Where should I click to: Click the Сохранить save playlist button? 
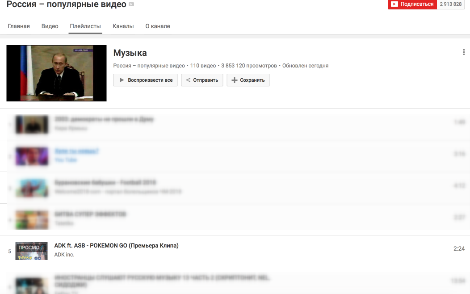pyautogui.click(x=248, y=80)
